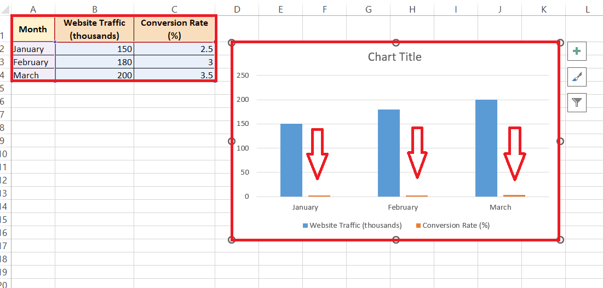
Task: Click the blue January traffic bar
Action: point(291,160)
